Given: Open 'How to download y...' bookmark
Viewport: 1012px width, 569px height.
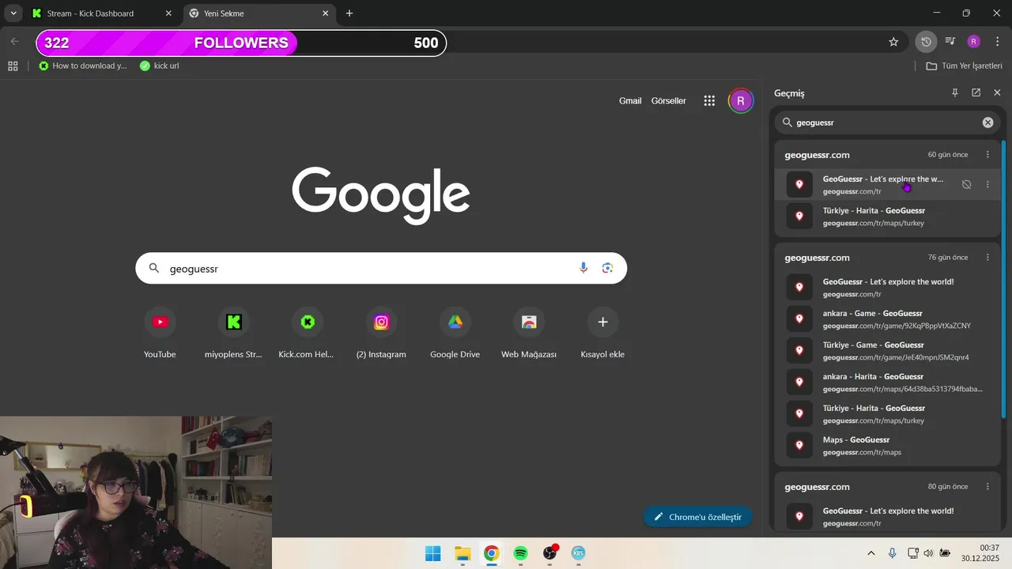Looking at the screenshot, I should (x=83, y=66).
